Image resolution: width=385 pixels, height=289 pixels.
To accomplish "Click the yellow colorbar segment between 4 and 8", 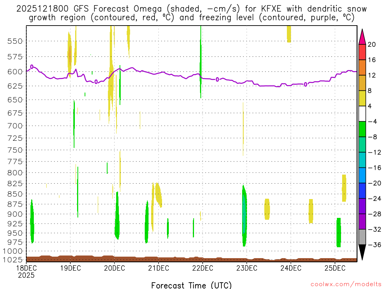I will 362,98.
